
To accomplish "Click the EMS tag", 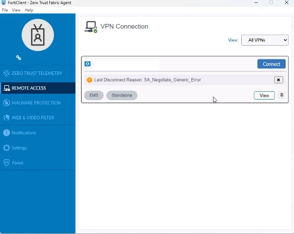I will point(94,95).
